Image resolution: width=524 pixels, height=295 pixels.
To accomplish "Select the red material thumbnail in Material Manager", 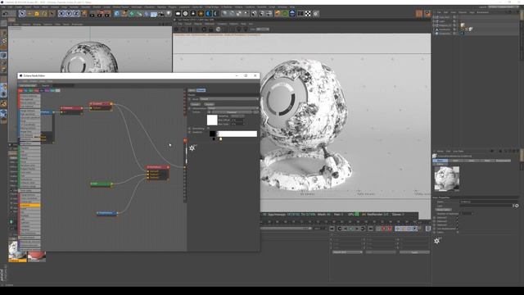I will point(37,256).
